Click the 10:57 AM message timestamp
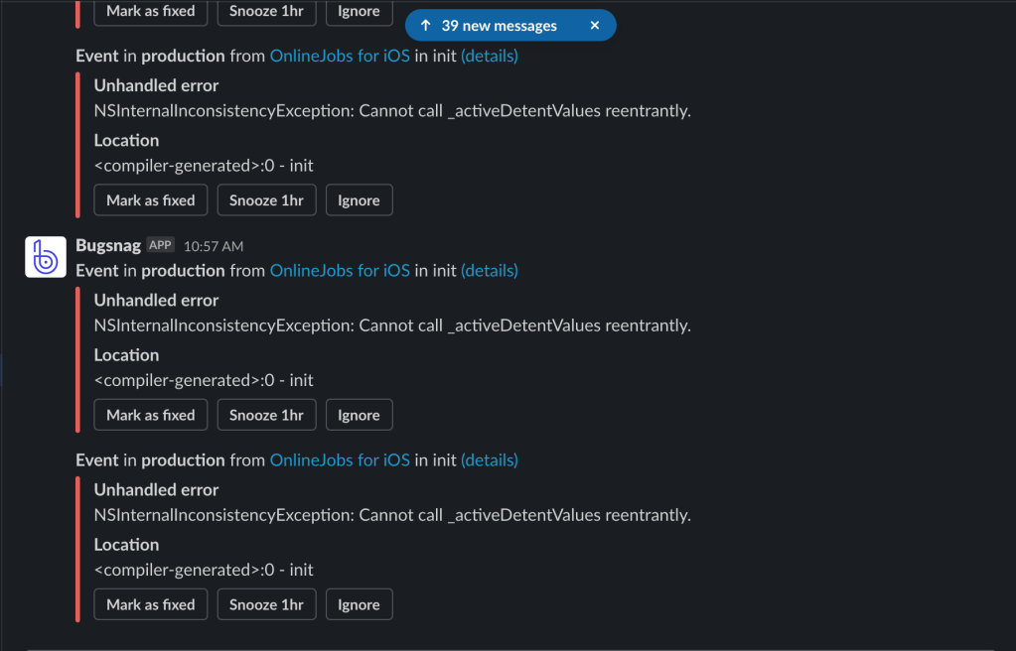This screenshot has width=1016, height=651. point(213,246)
